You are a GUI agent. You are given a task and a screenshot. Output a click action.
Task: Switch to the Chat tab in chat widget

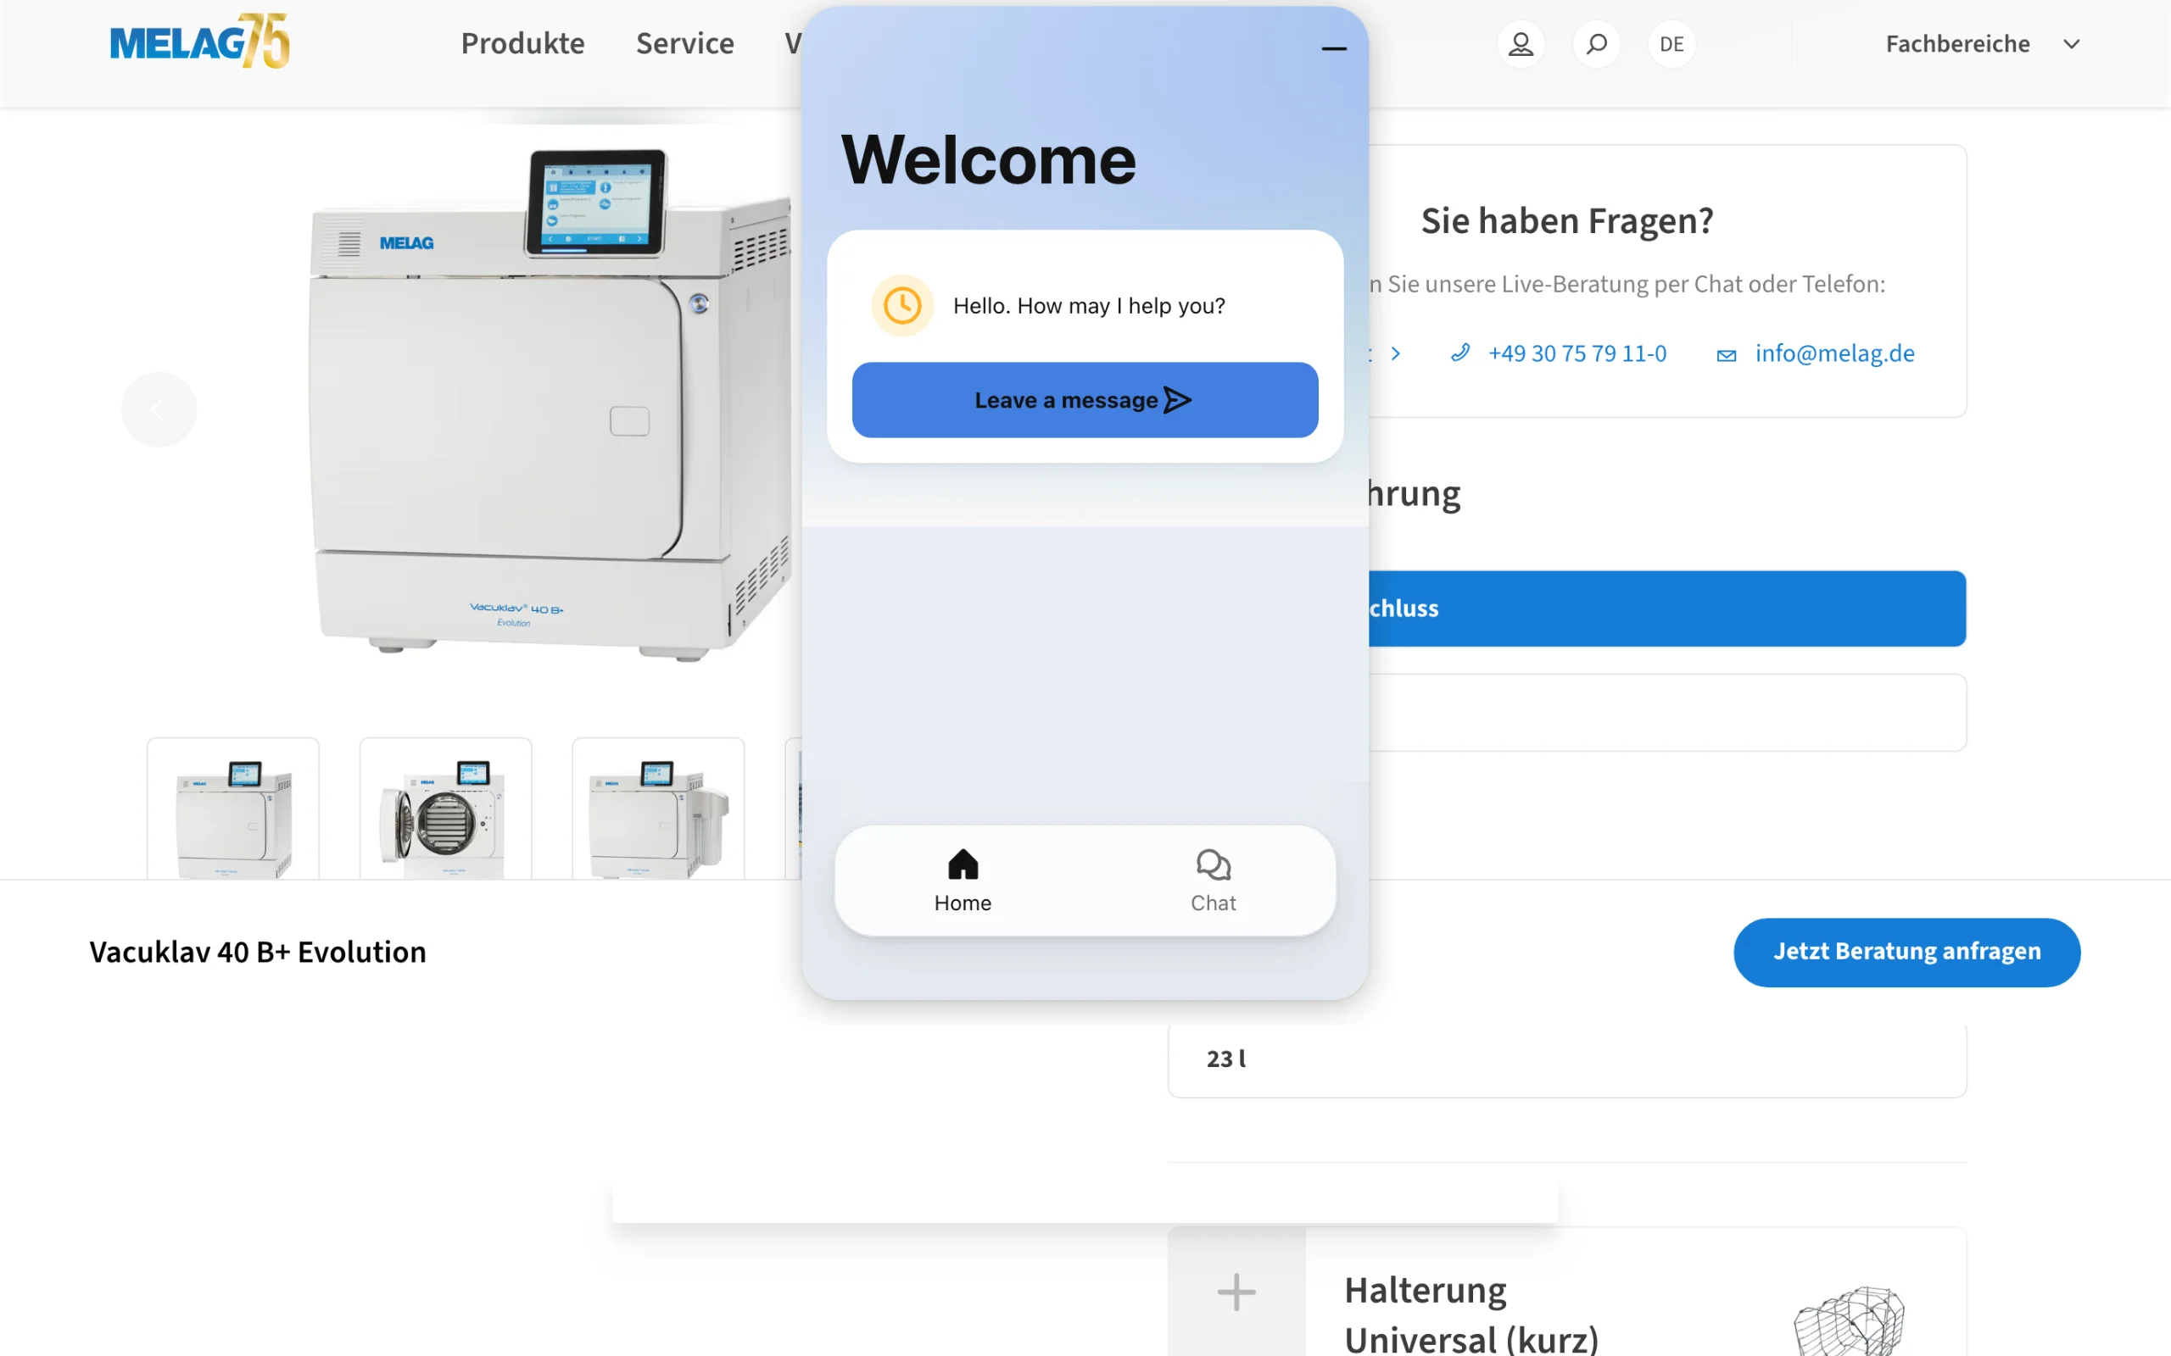pos(1213,881)
